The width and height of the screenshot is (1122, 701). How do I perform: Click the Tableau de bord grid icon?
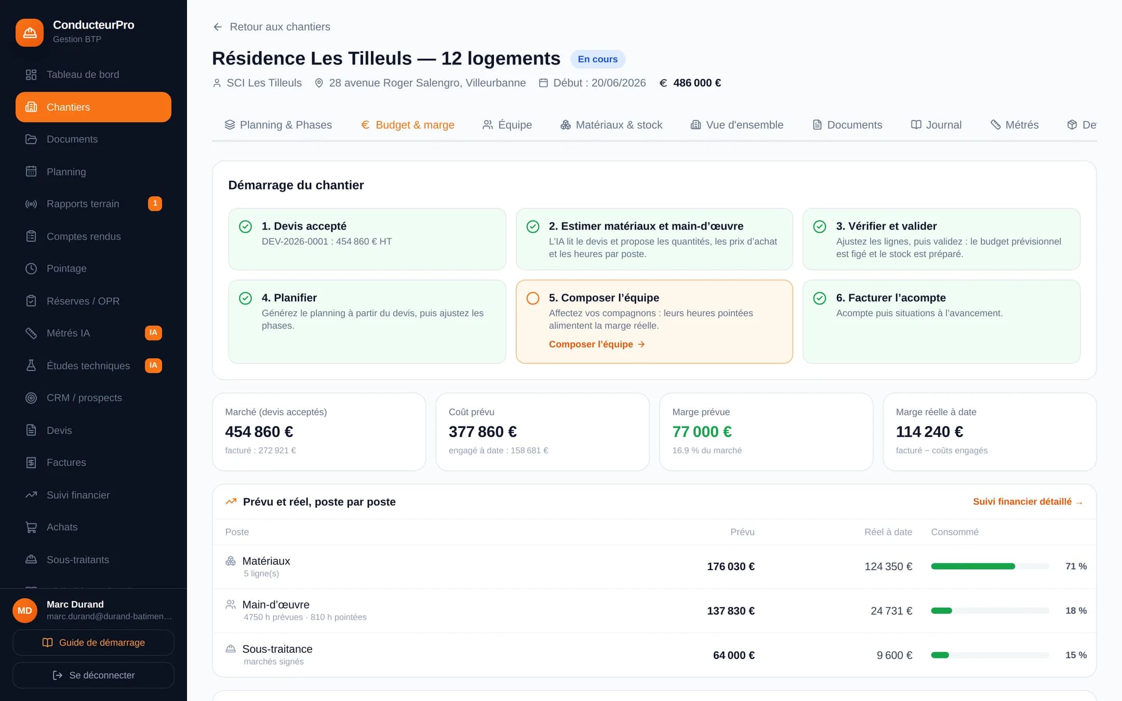click(31, 75)
